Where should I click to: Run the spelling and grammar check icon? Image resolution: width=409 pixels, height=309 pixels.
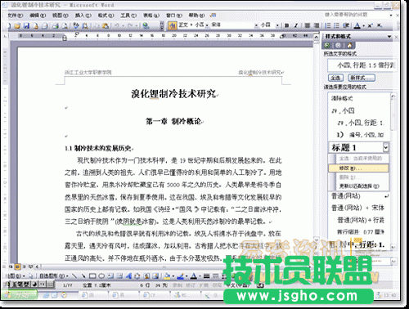[x=76, y=25]
